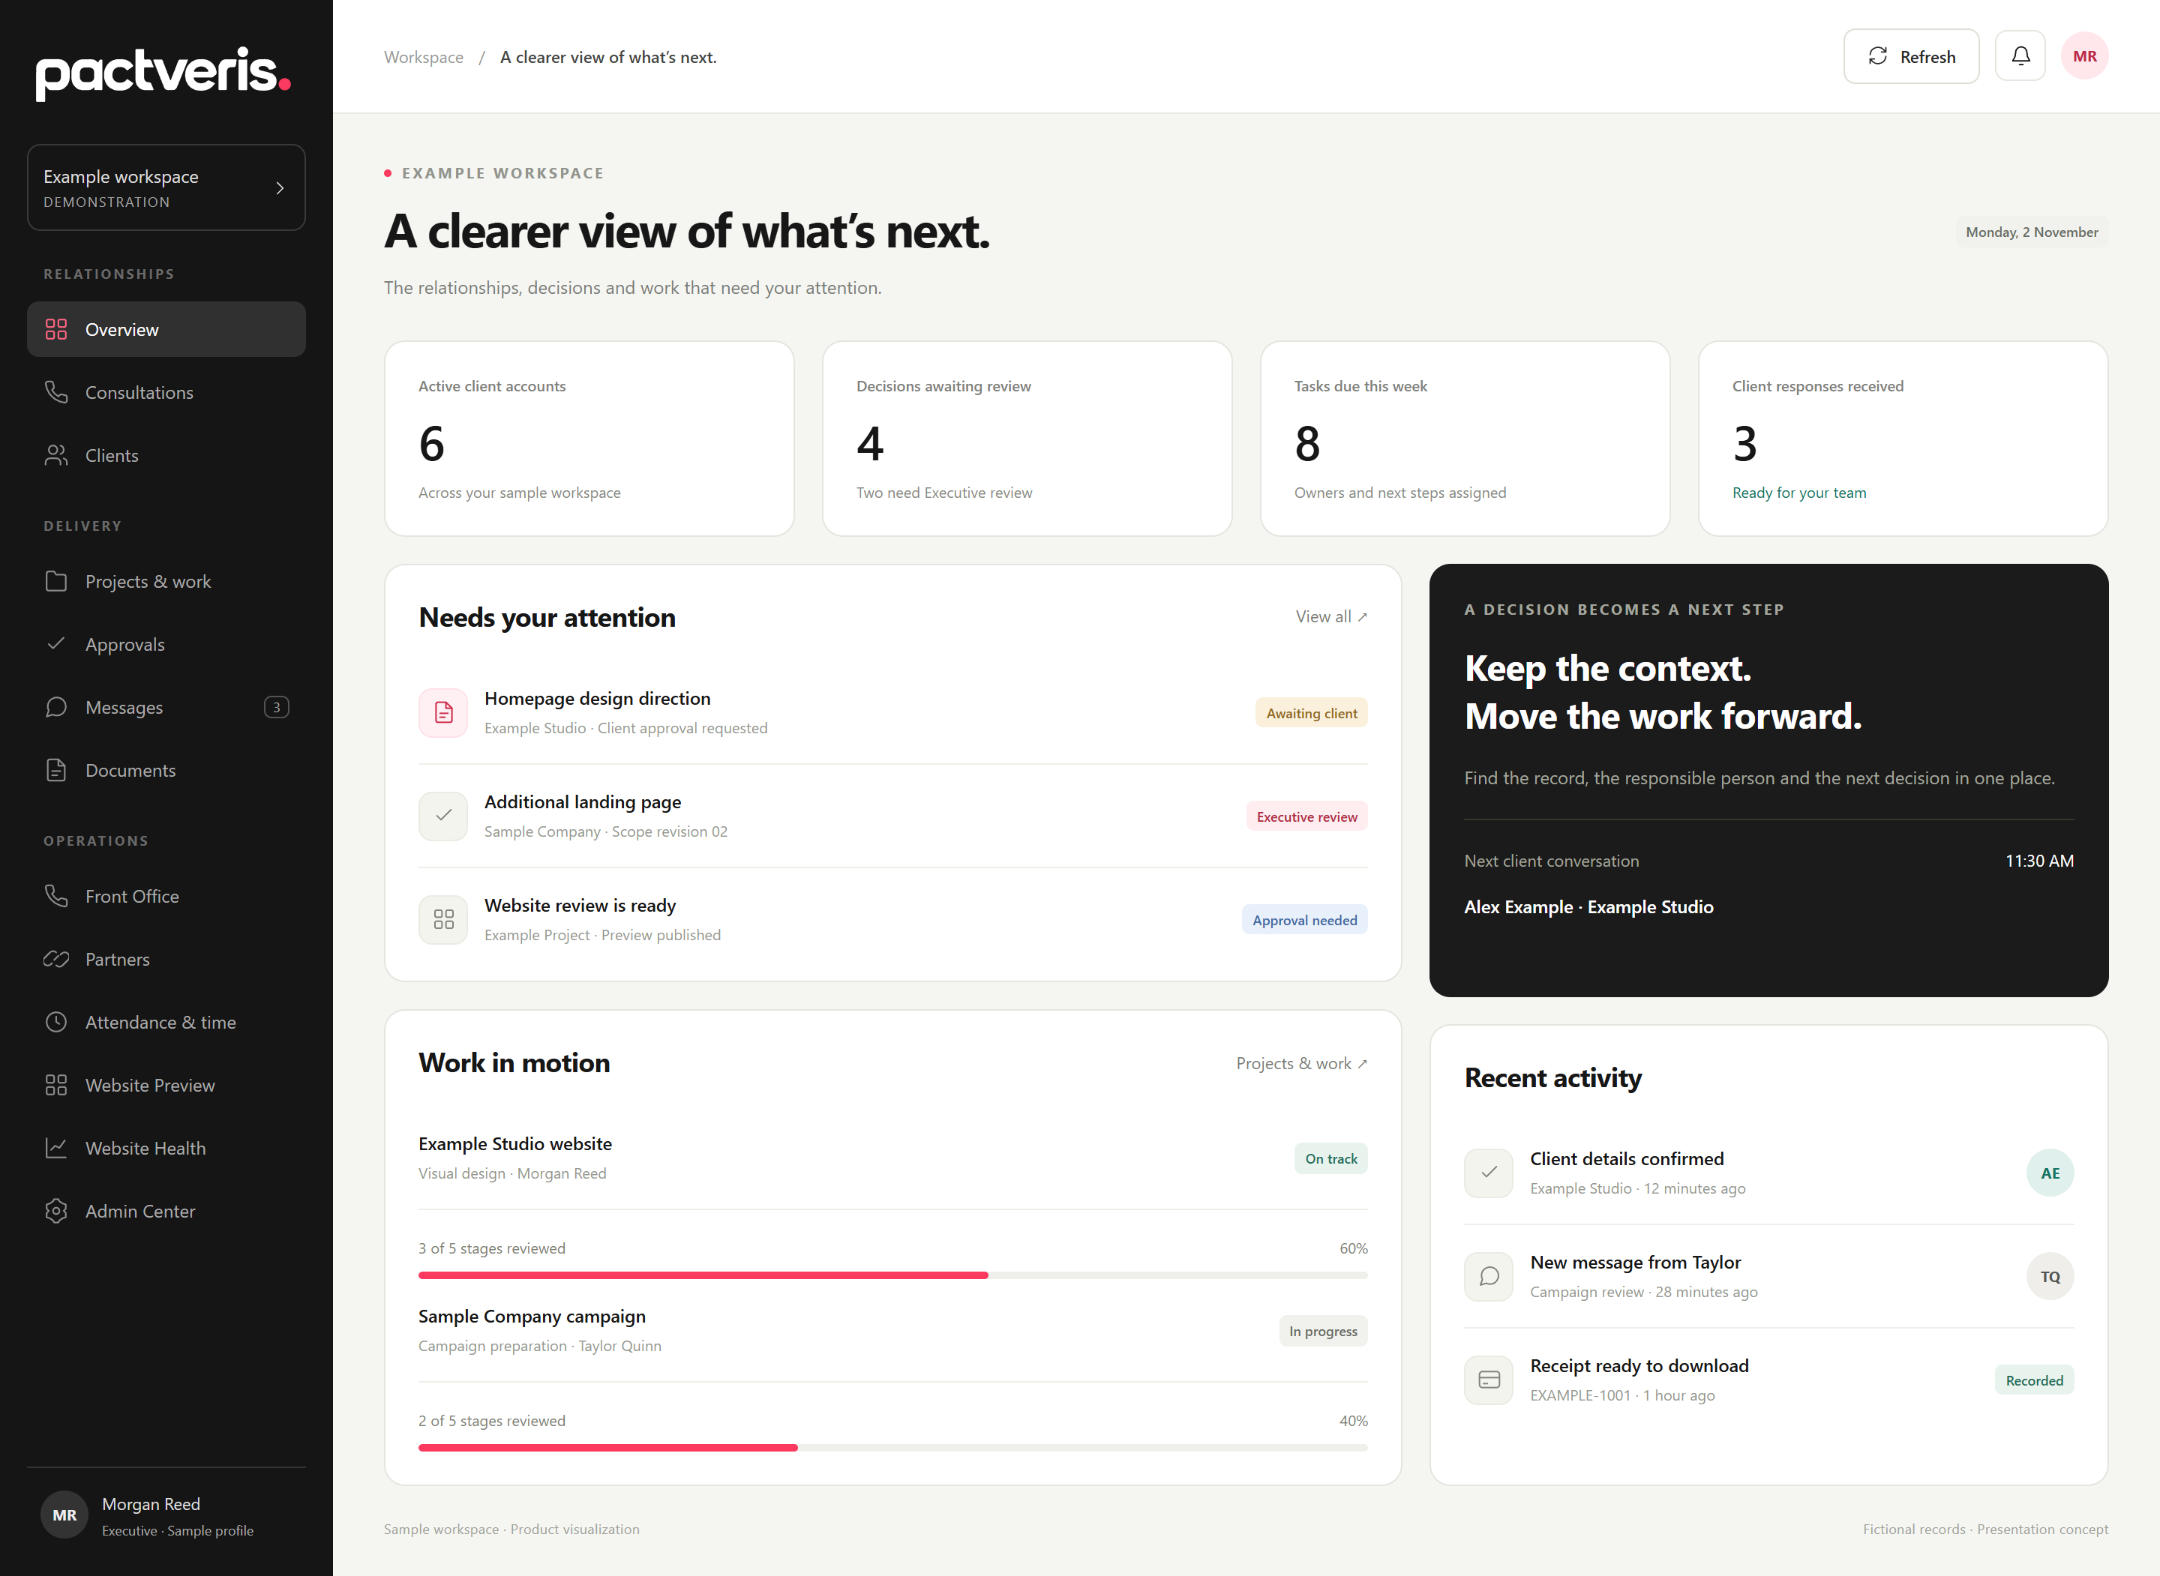Open the MR avatar in top bar
The image size is (2160, 1576).
2085,56
